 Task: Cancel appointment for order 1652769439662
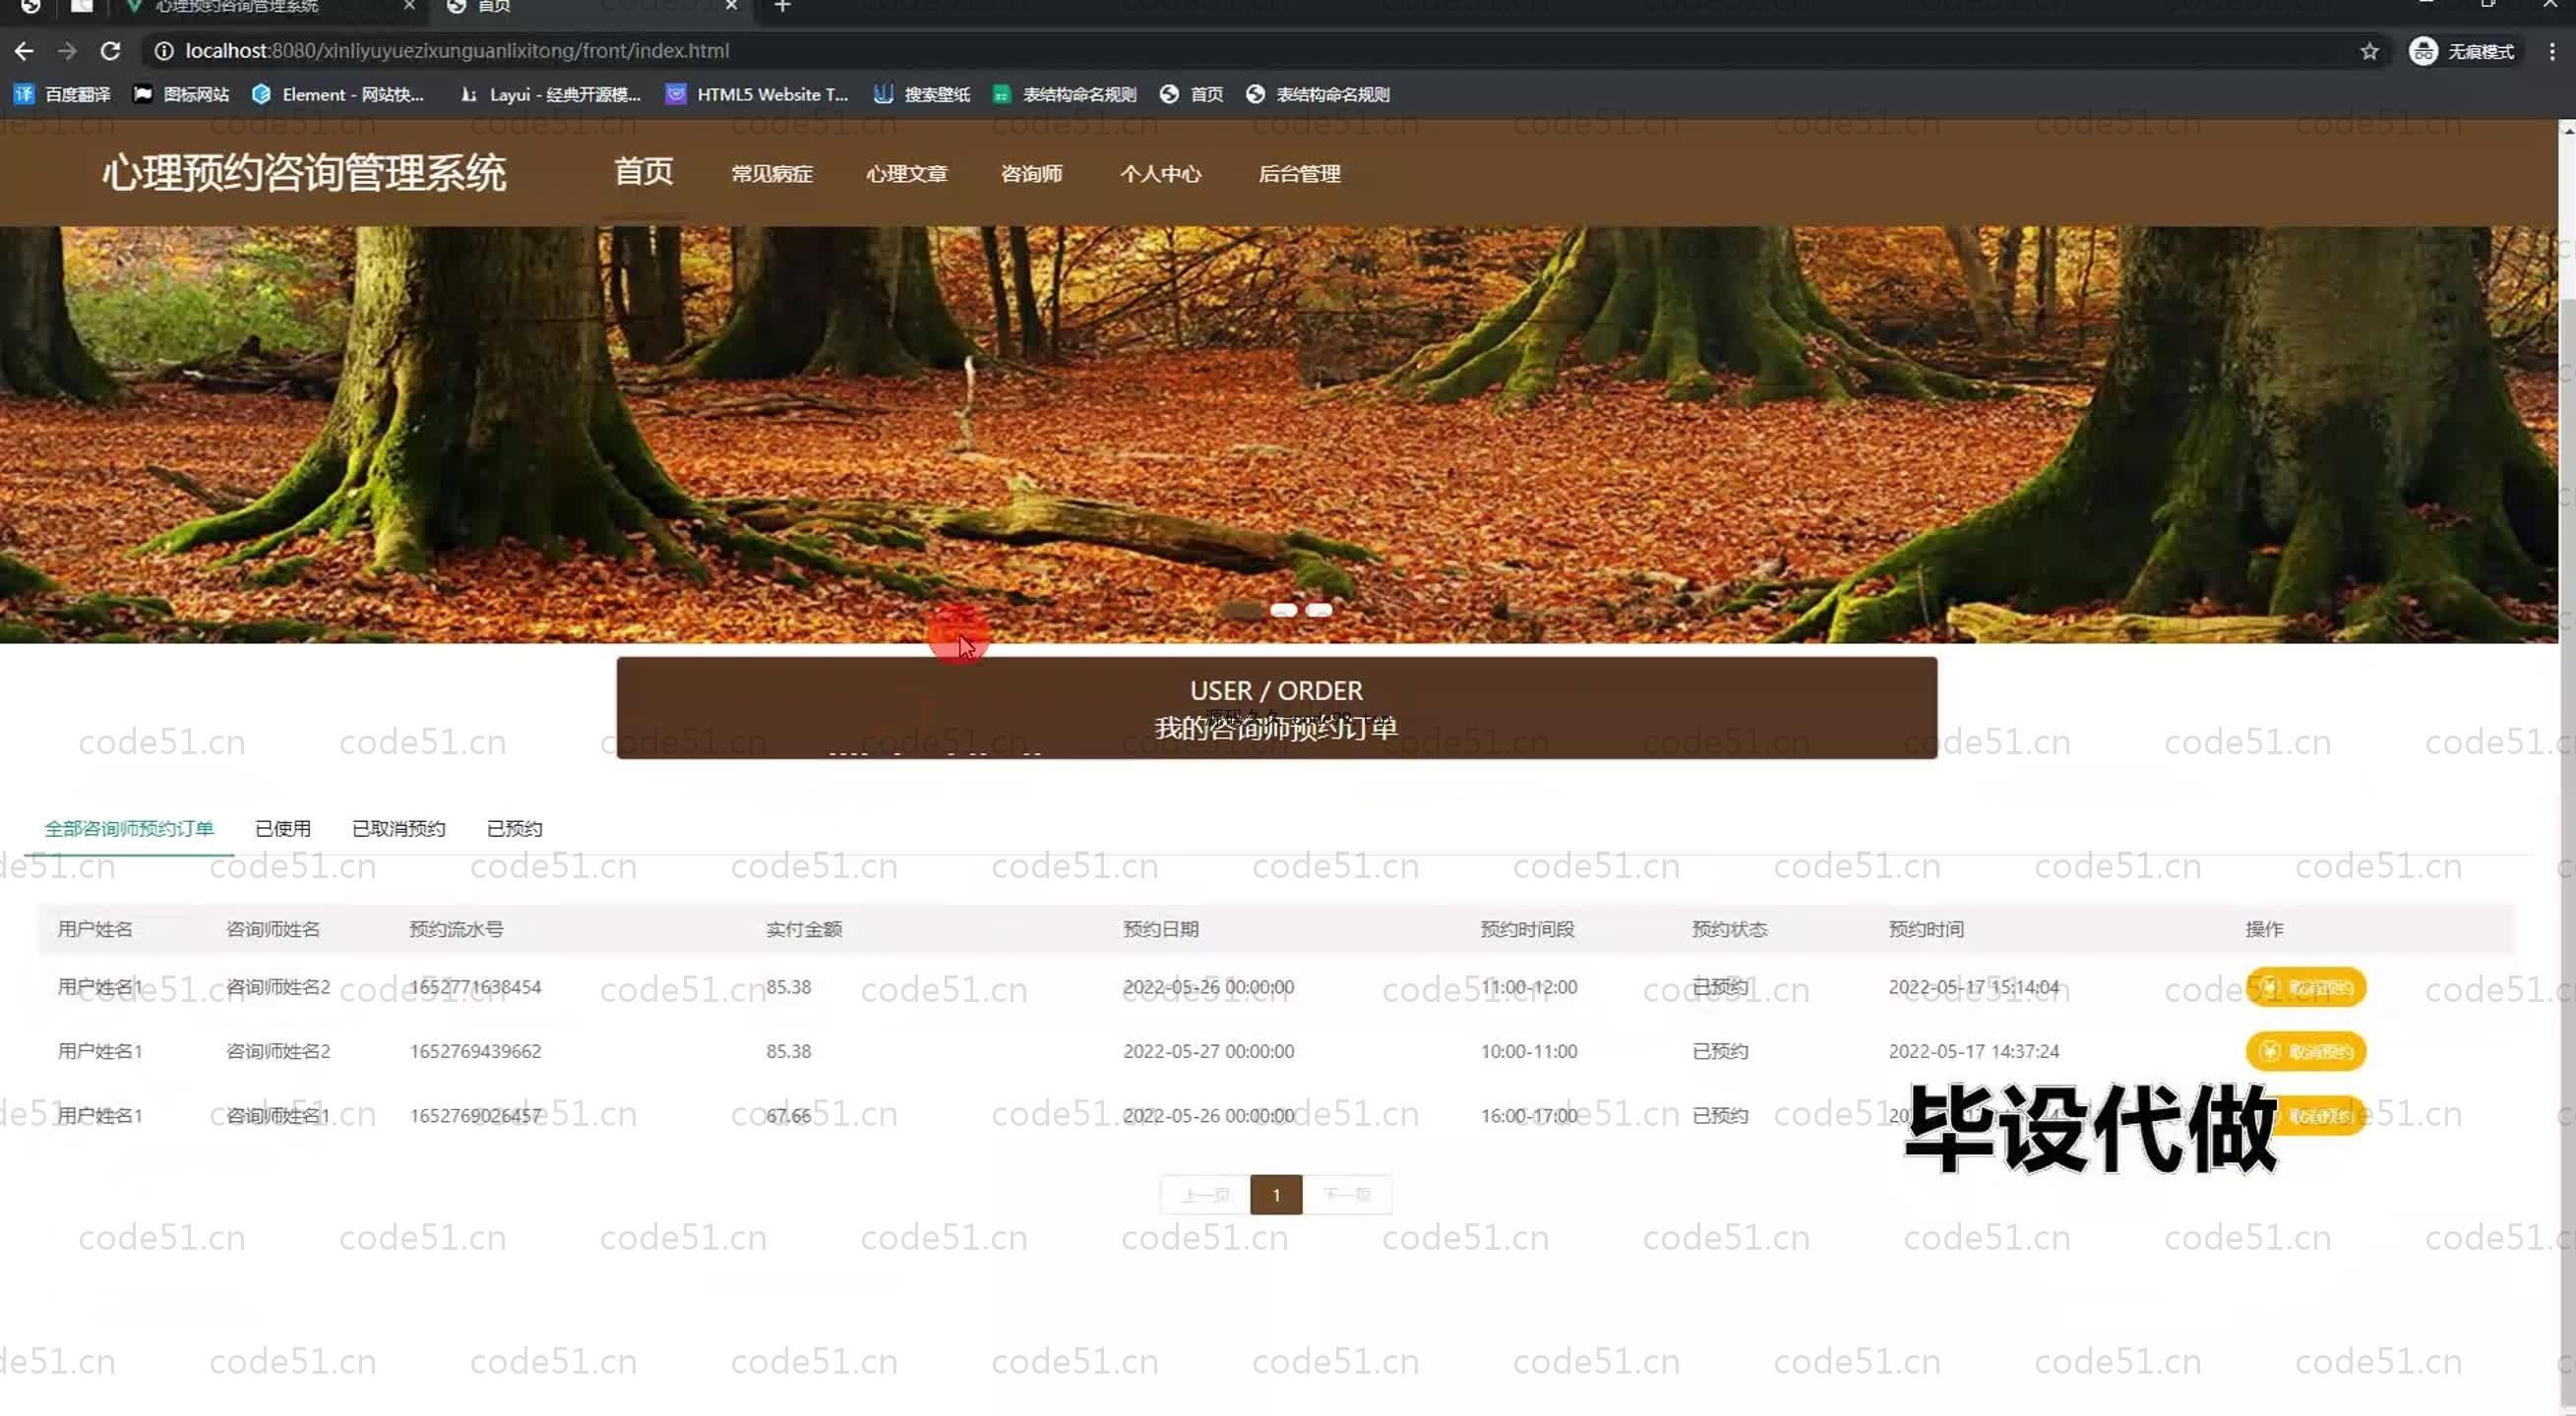[2306, 1051]
